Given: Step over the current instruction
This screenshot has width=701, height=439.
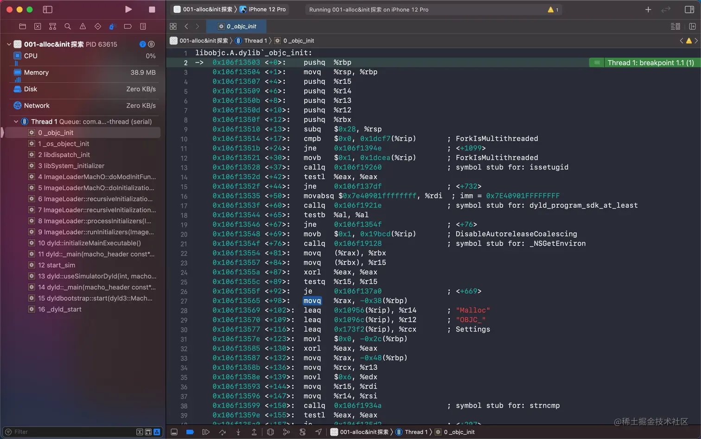Looking at the screenshot, I should point(222,432).
